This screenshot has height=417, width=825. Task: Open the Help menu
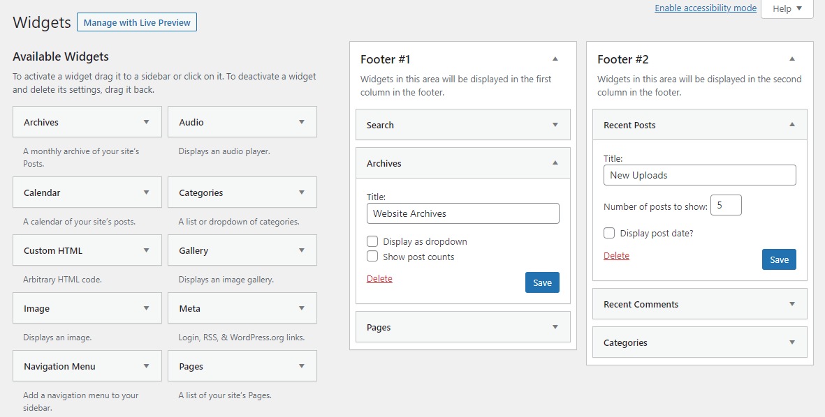pyautogui.click(x=787, y=8)
